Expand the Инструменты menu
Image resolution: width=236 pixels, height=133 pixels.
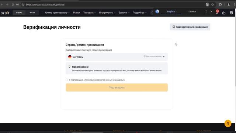[107, 13]
